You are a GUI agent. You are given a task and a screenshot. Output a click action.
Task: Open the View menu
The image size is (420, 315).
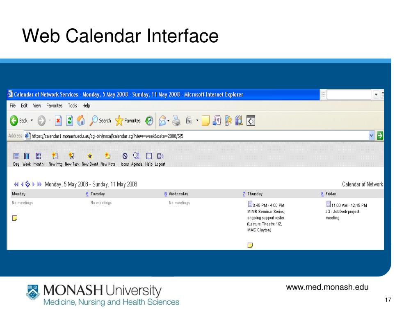point(37,105)
